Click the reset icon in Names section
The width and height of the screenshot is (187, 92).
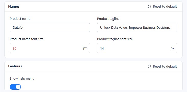pos(149,7)
